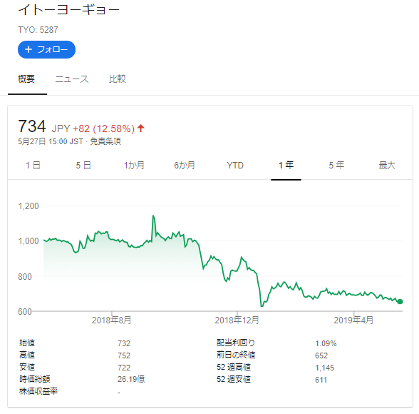
Task: Click the 2018年8月 axis label
Action: click(111, 320)
